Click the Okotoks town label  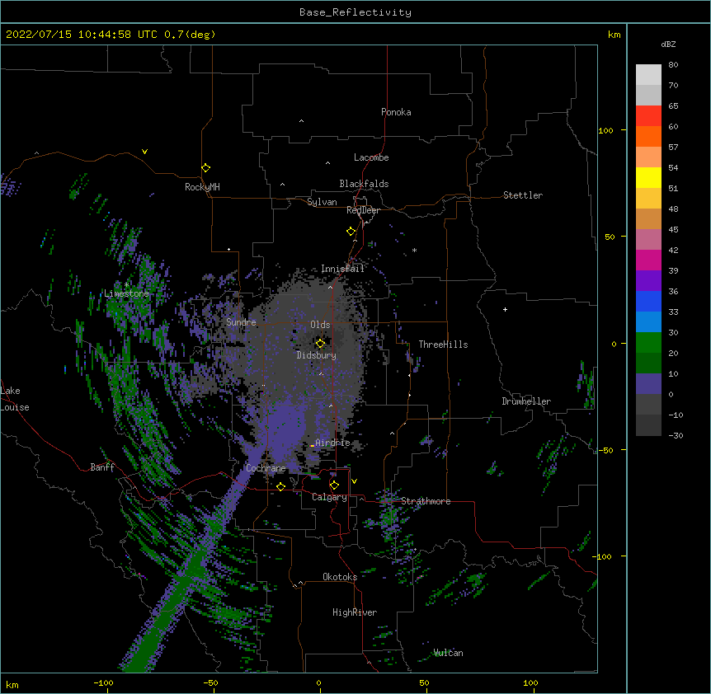[x=340, y=577]
